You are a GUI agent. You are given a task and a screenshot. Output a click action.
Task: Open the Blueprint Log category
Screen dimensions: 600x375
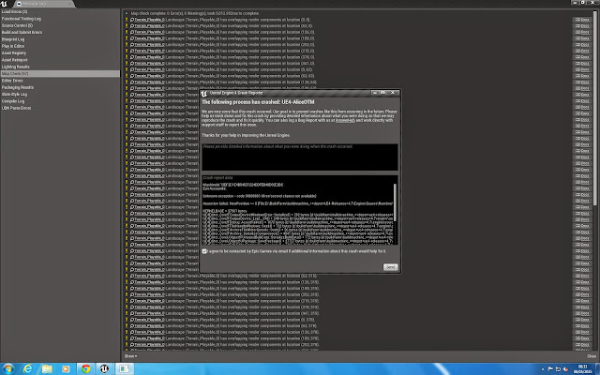tap(13, 39)
